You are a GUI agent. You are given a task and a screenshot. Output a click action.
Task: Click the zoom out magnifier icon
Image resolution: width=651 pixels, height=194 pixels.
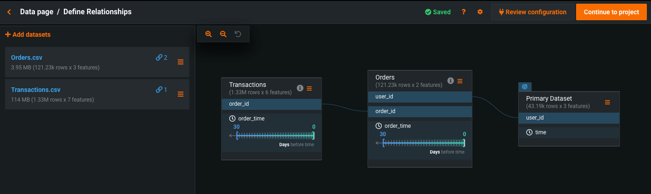click(x=223, y=34)
